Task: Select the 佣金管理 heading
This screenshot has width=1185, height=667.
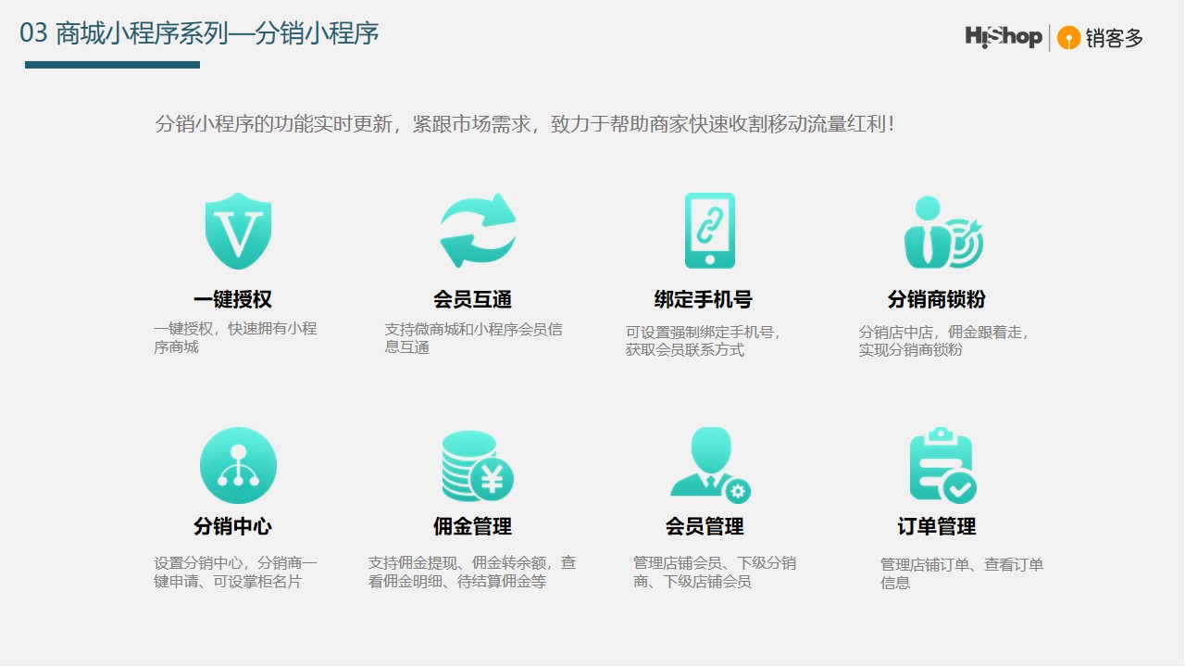Action: pyautogui.click(x=472, y=526)
